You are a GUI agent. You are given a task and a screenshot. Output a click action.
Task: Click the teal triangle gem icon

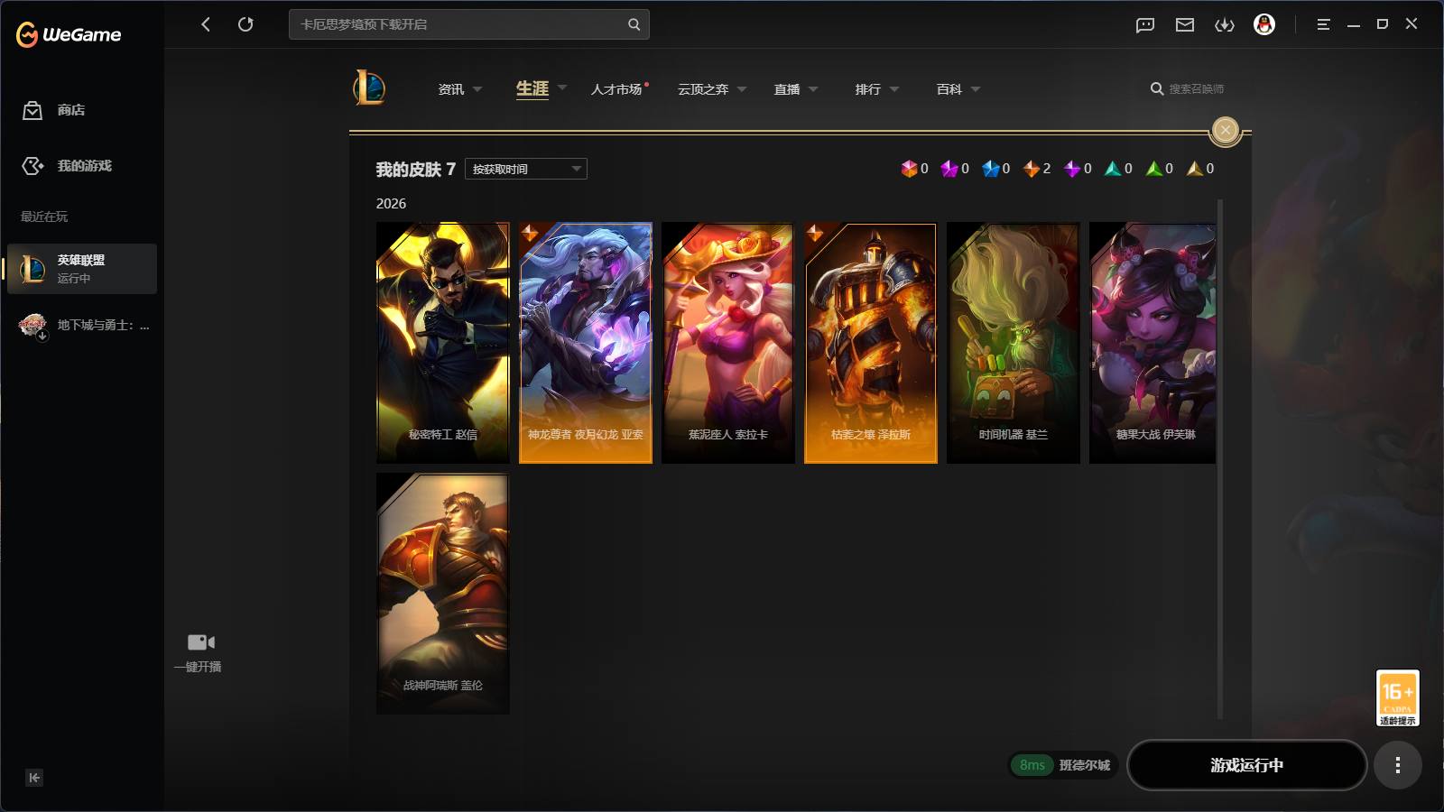(x=1113, y=169)
